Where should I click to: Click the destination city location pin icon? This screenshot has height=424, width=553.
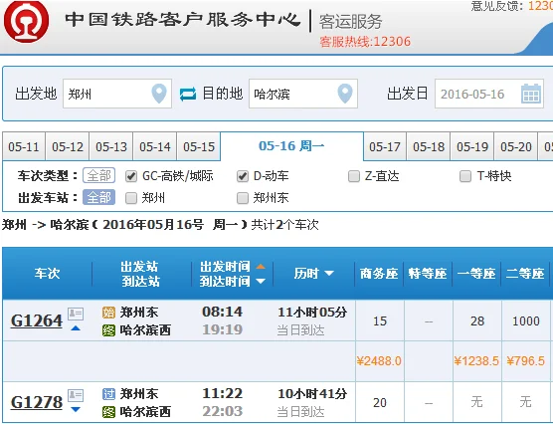(345, 94)
